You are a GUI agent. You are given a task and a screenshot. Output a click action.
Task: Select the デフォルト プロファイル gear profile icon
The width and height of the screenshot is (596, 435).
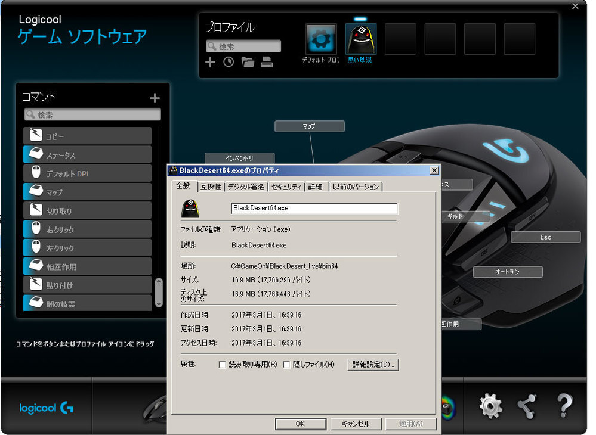(321, 39)
